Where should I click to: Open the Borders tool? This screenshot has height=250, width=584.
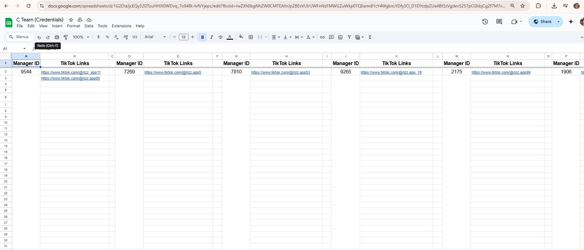point(251,37)
